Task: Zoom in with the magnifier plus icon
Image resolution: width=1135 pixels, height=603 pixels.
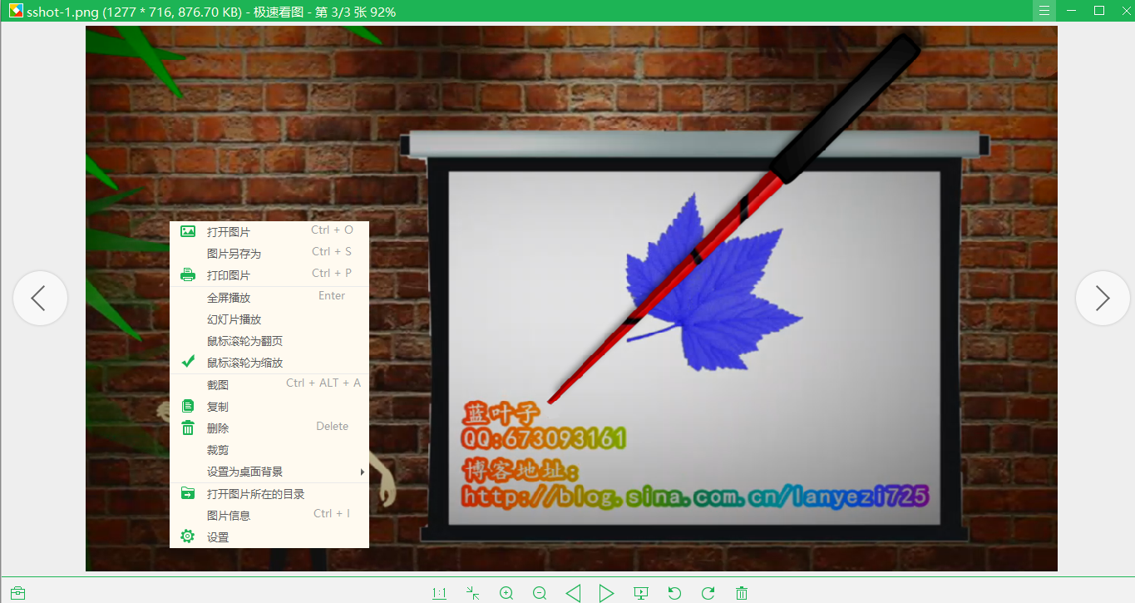Action: coord(506,593)
